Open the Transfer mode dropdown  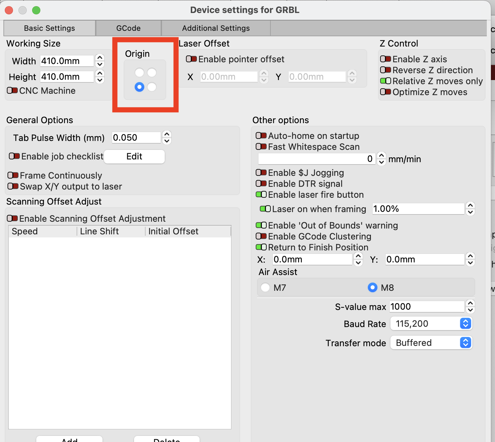pyautogui.click(x=431, y=343)
